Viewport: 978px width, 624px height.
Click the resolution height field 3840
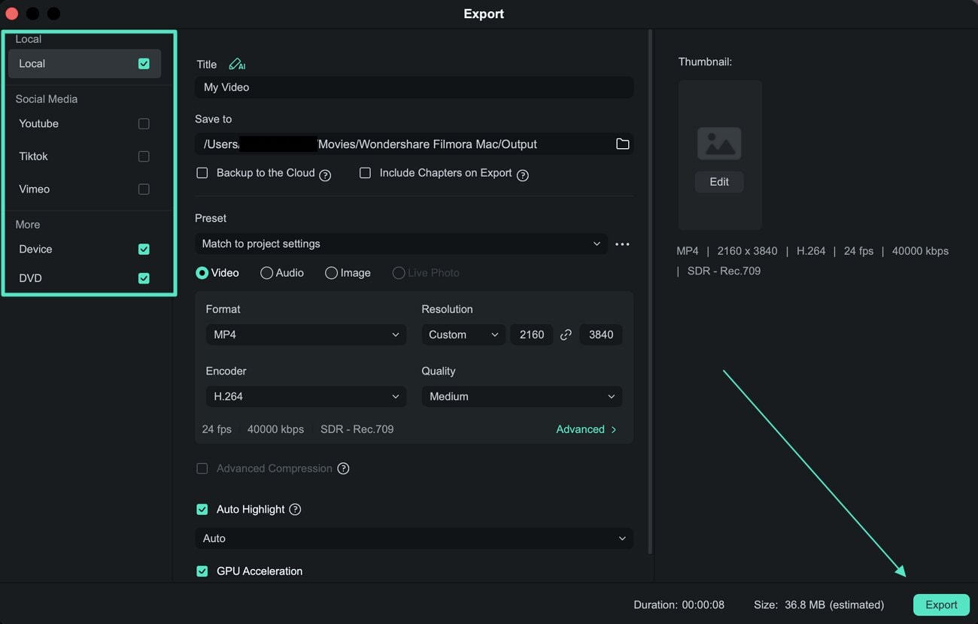600,335
